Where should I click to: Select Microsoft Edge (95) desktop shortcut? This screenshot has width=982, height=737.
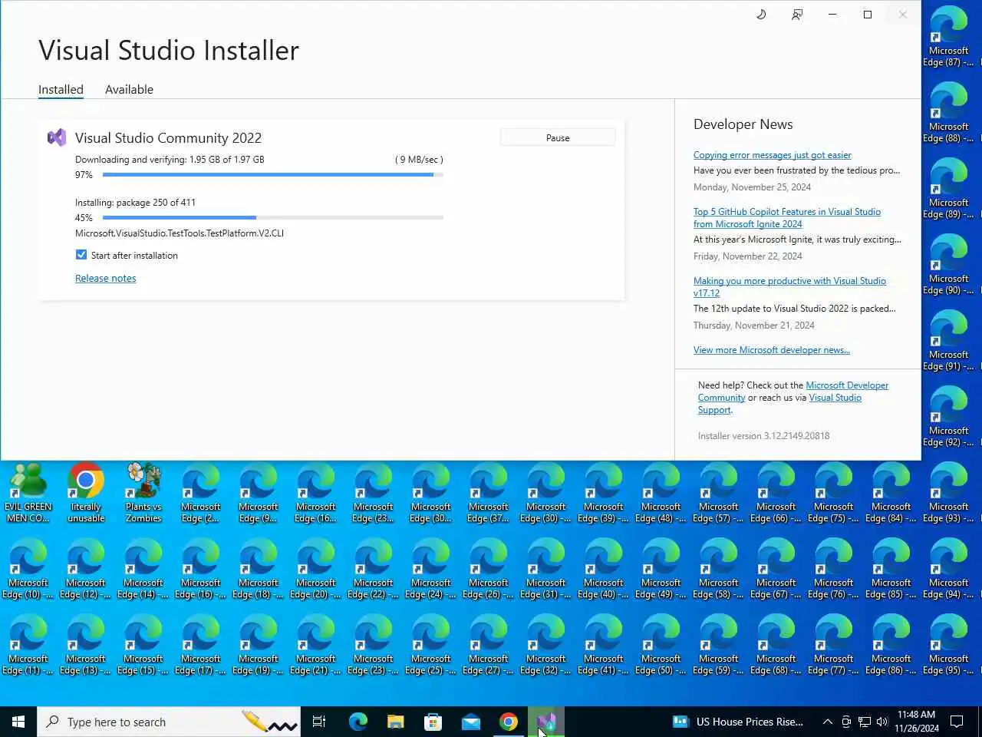pyautogui.click(x=949, y=646)
